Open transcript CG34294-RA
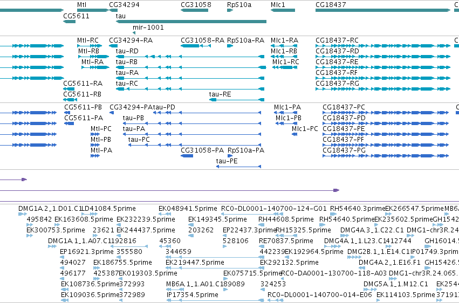Viewport: 459px width, 303px height. coord(131,40)
